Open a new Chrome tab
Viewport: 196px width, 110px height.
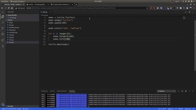[76, 5]
